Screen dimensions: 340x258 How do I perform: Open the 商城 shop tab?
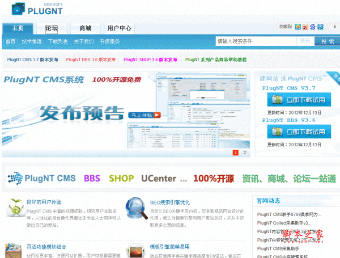coord(86,28)
